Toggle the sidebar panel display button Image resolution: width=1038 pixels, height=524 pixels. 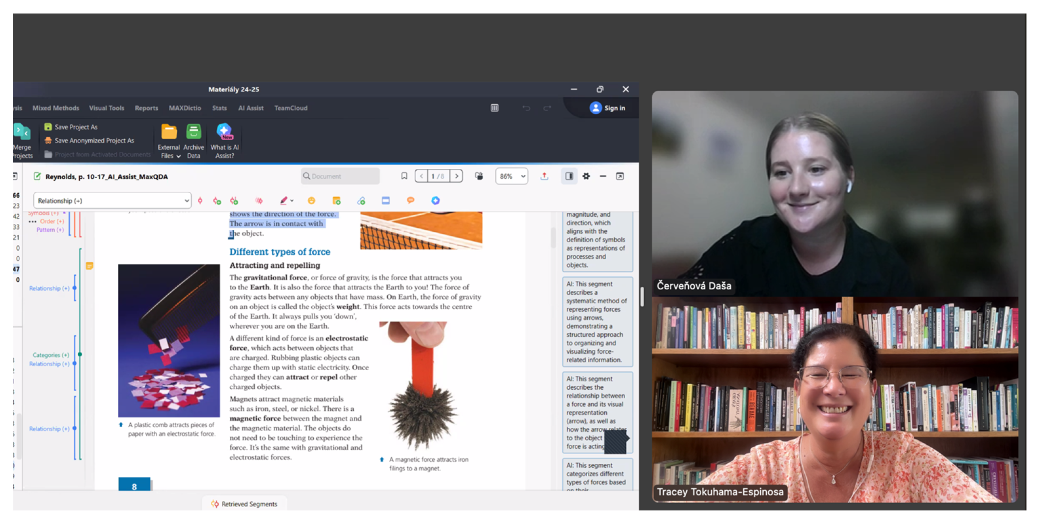pos(569,176)
